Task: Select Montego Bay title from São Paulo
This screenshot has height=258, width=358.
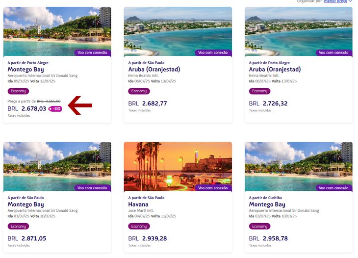Action: tap(26, 205)
